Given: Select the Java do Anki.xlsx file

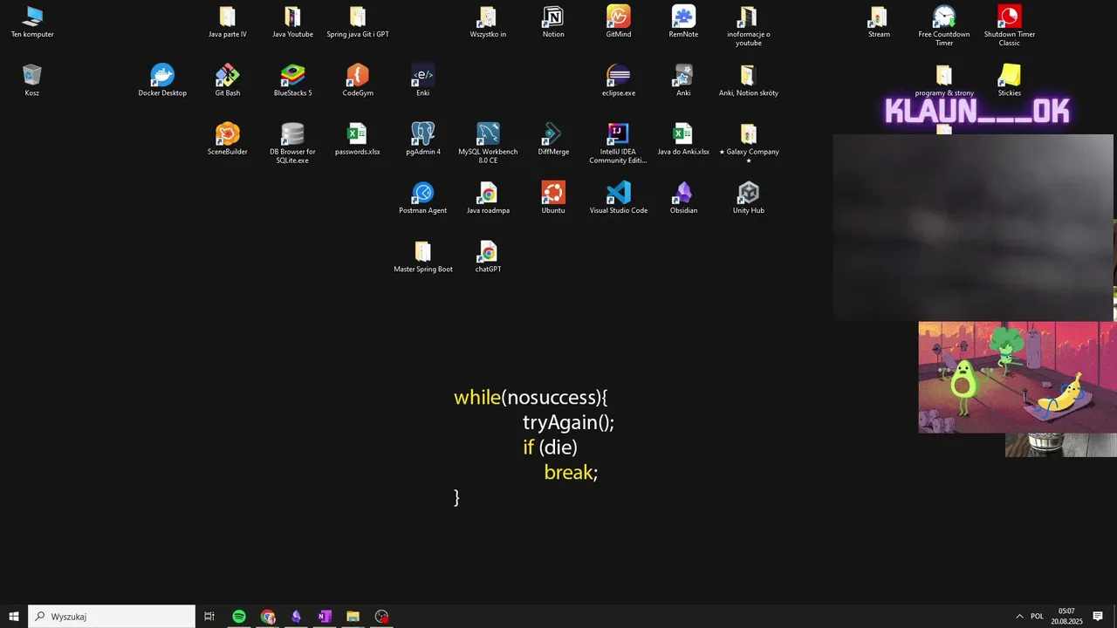Looking at the screenshot, I should [x=683, y=140].
